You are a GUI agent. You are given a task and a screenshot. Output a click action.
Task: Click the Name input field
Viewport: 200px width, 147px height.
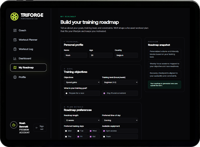(x=75, y=55)
